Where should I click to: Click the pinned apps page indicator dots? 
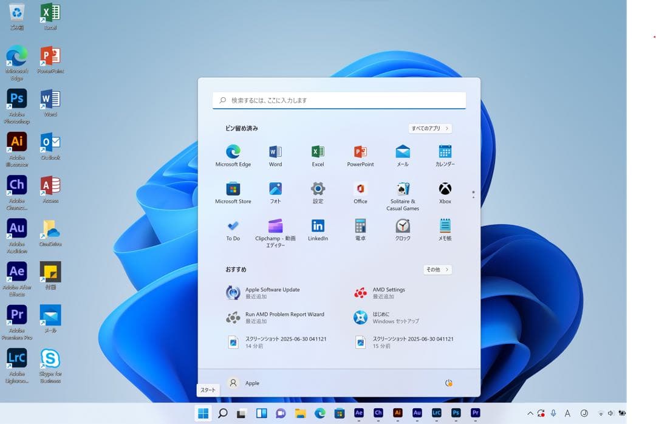(473, 194)
